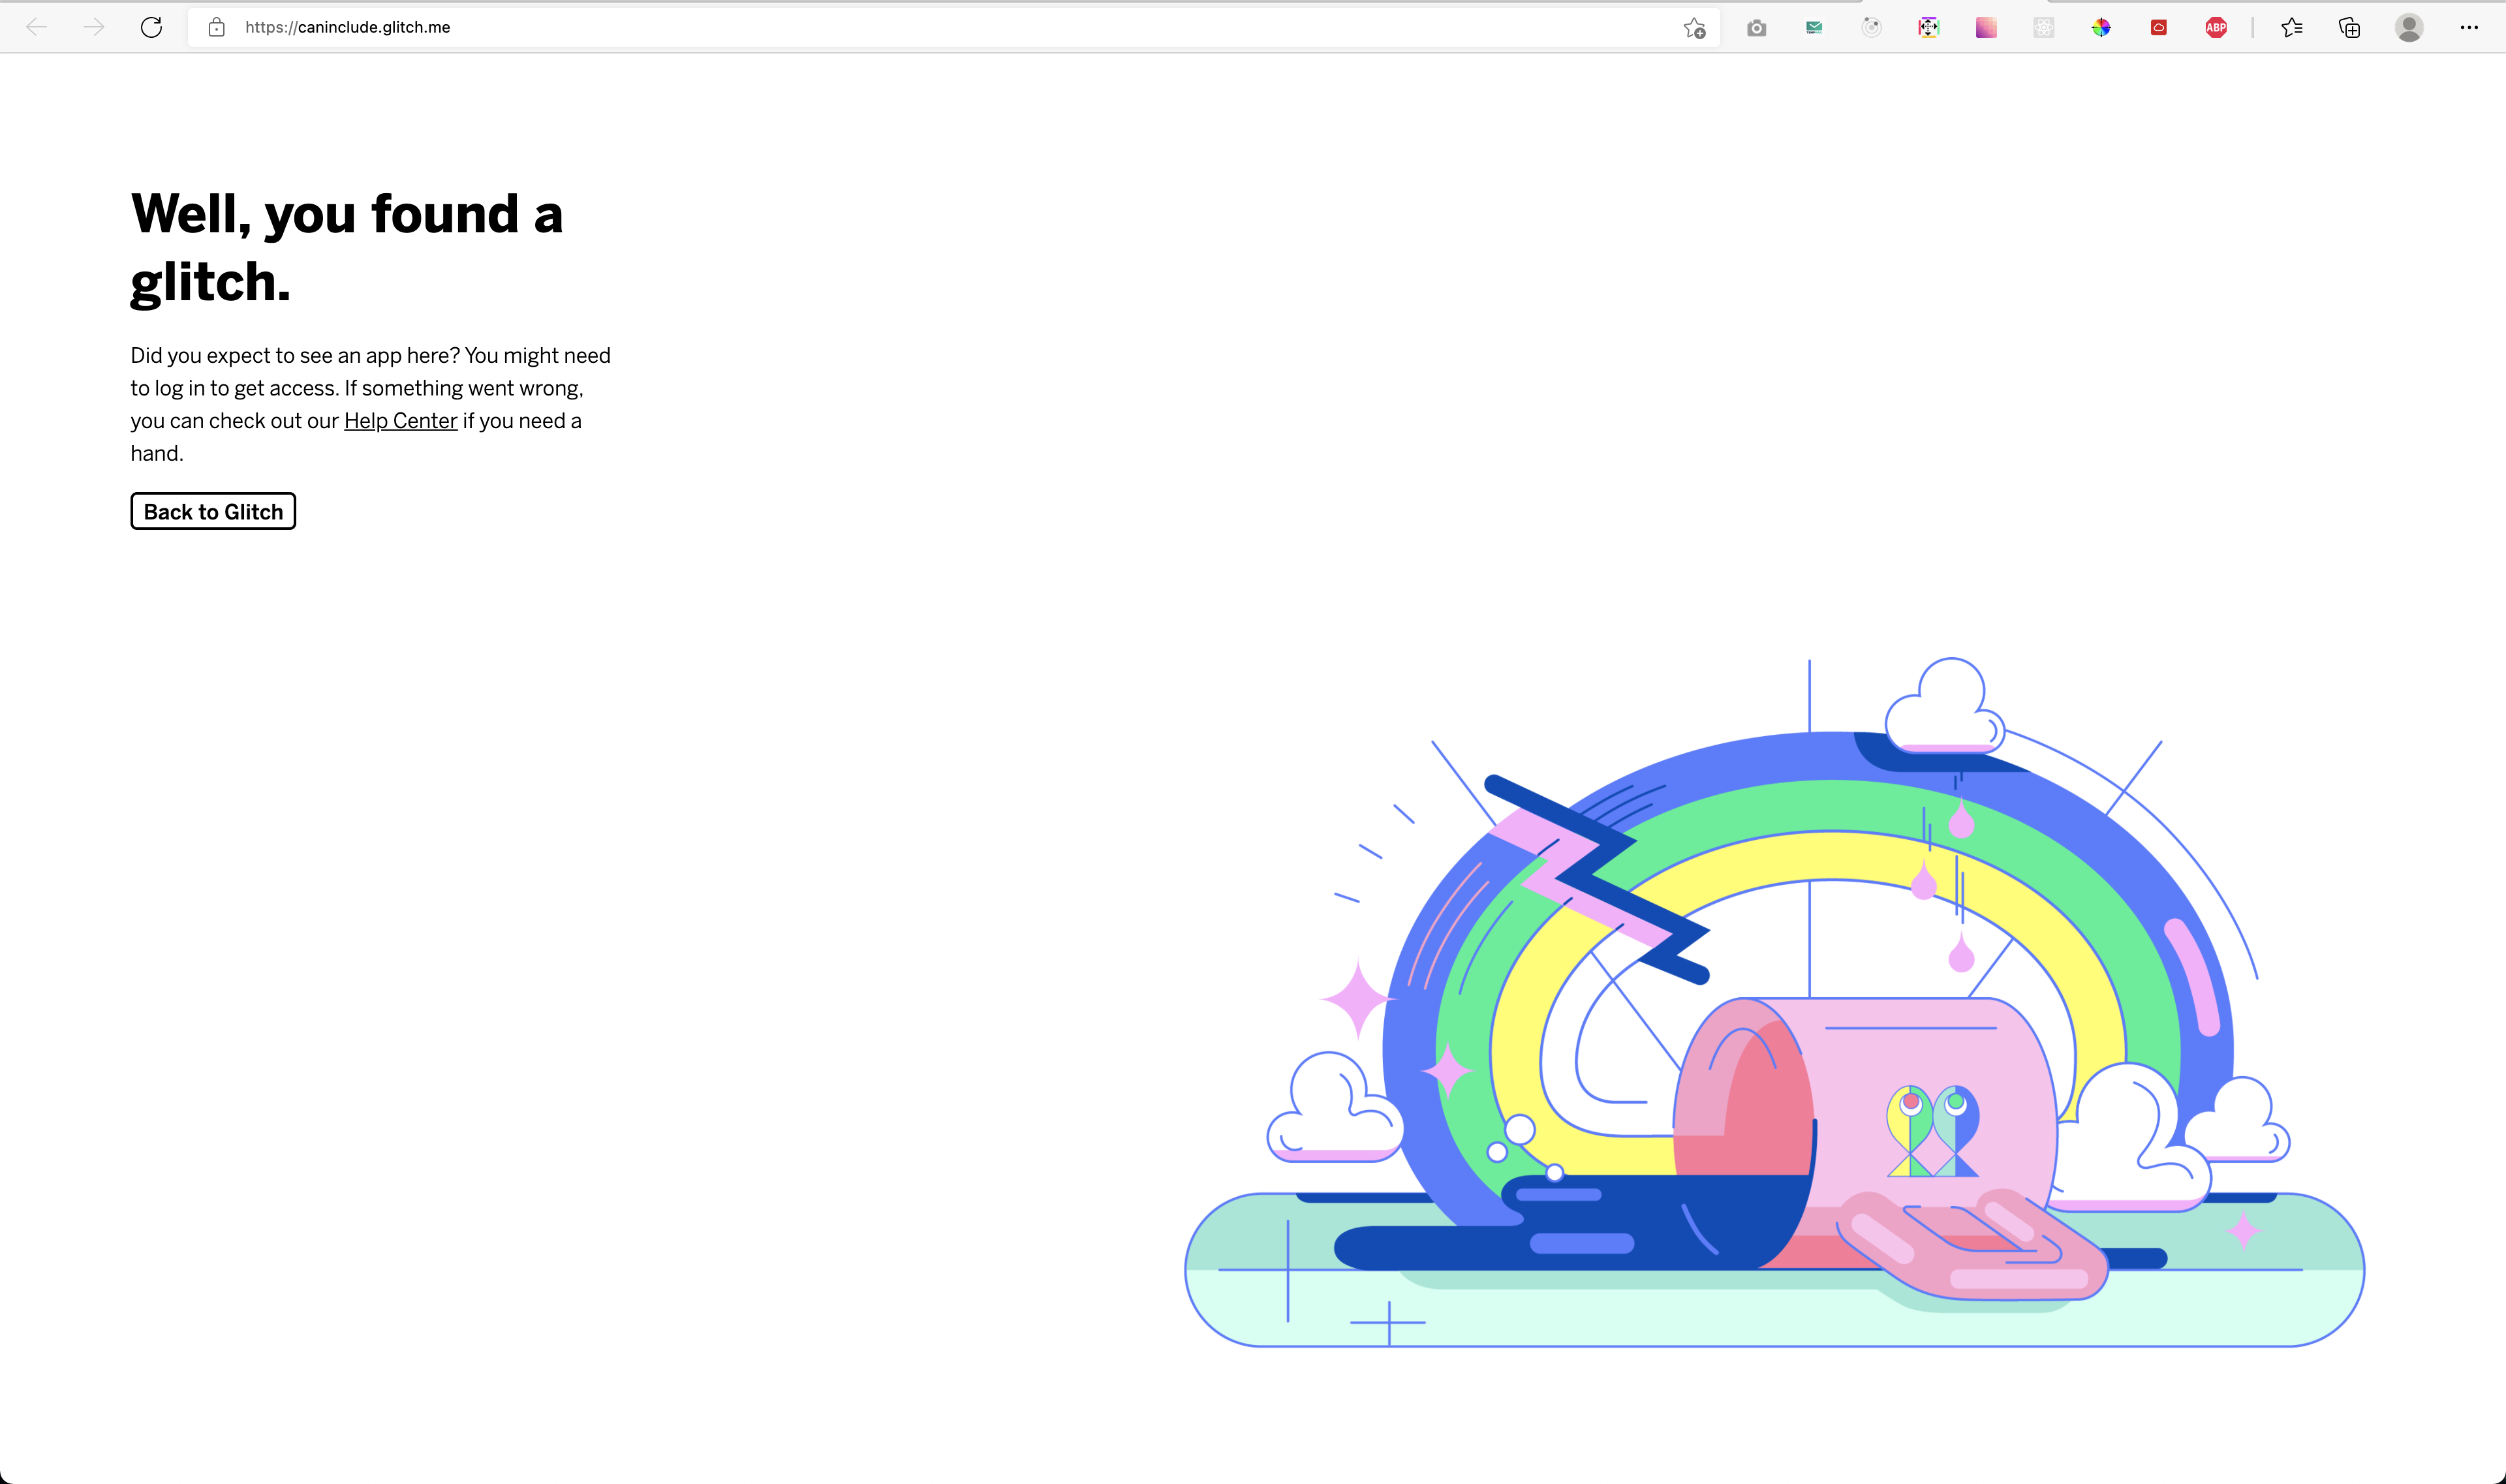Click the forward navigation arrow
The width and height of the screenshot is (2506, 1484).
(x=93, y=27)
